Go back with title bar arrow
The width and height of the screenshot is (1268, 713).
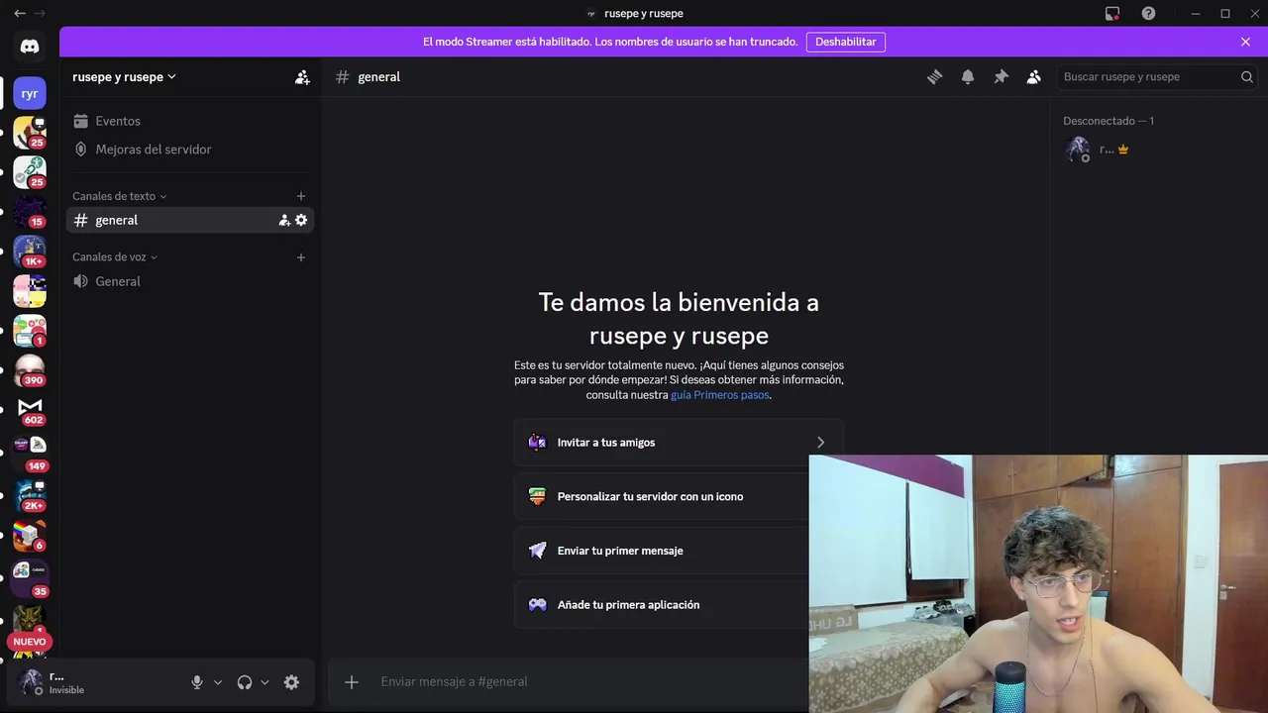tap(20, 13)
